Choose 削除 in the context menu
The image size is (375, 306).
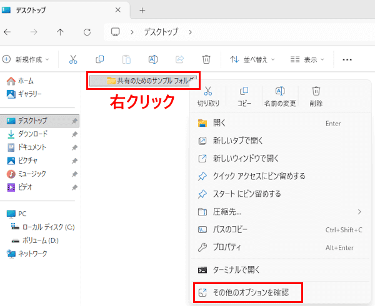316,97
